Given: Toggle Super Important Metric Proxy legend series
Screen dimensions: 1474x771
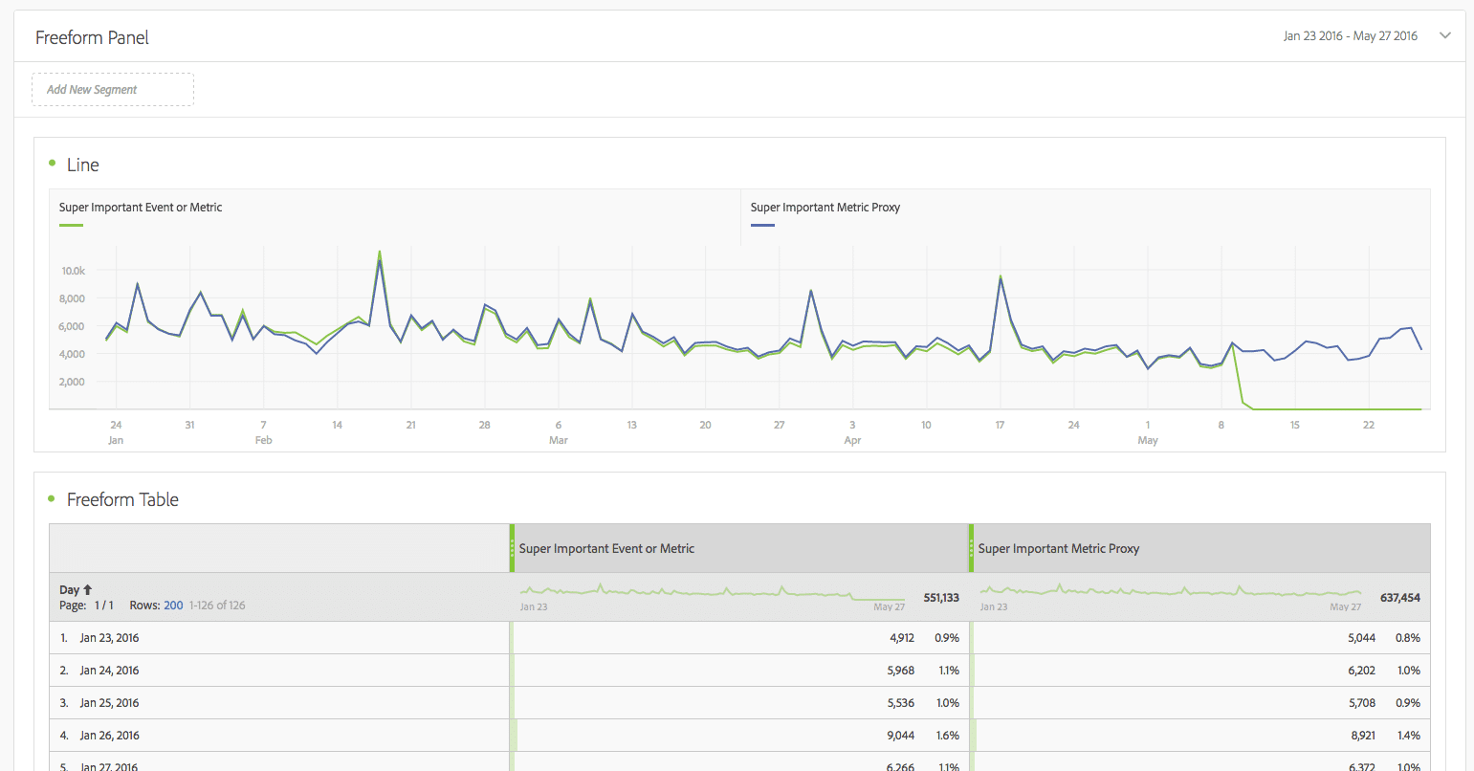Looking at the screenshot, I should (825, 208).
